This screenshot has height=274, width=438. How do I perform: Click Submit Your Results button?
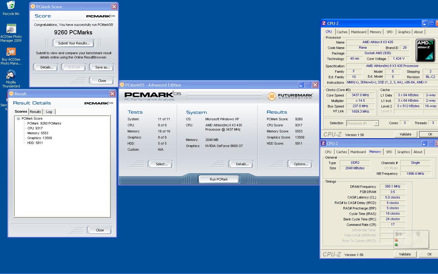(74, 43)
